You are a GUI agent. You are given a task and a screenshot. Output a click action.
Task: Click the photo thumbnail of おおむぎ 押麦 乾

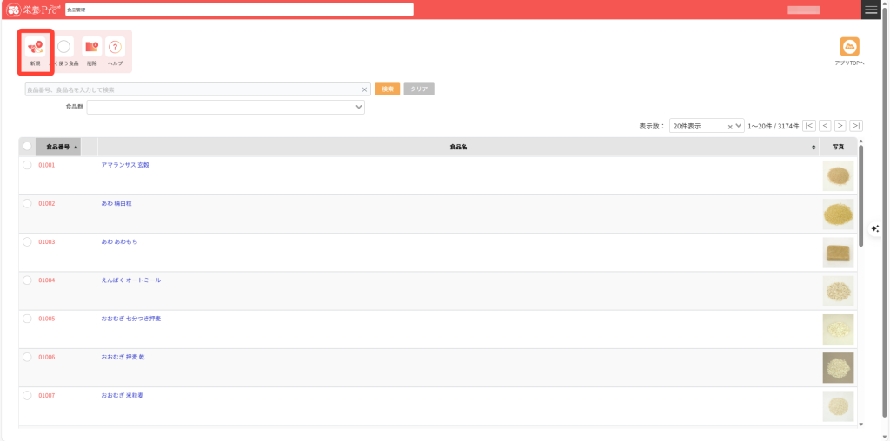[838, 368]
